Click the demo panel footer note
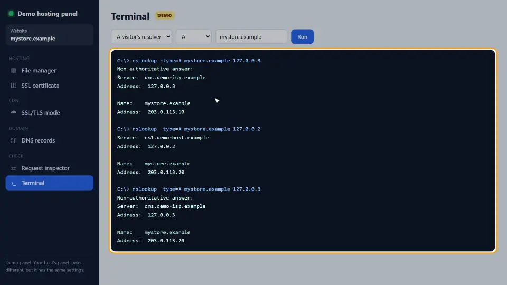Image resolution: width=507 pixels, height=285 pixels. [x=45, y=266]
